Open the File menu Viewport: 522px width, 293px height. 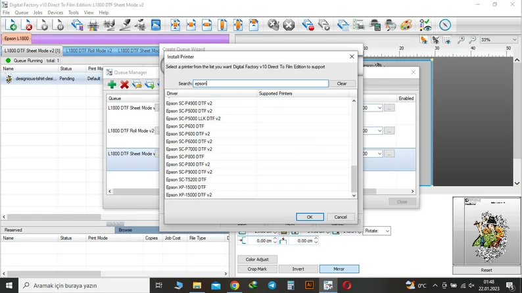click(6, 12)
